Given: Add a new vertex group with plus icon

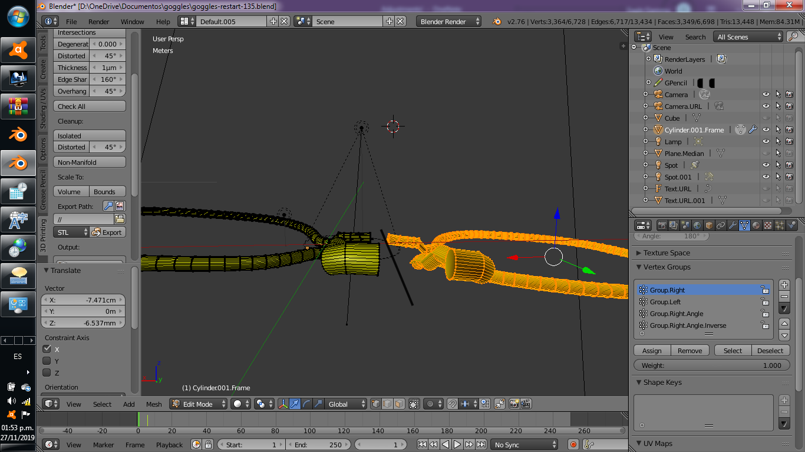Looking at the screenshot, I should coord(784,285).
